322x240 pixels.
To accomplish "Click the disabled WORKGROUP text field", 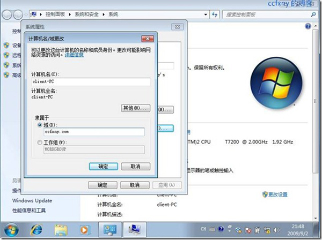I will [x=94, y=149].
